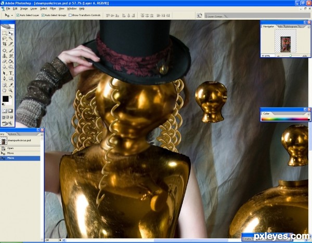Select the Move tool in the toolbox
This screenshot has height=243, width=312.
[x=11, y=33]
